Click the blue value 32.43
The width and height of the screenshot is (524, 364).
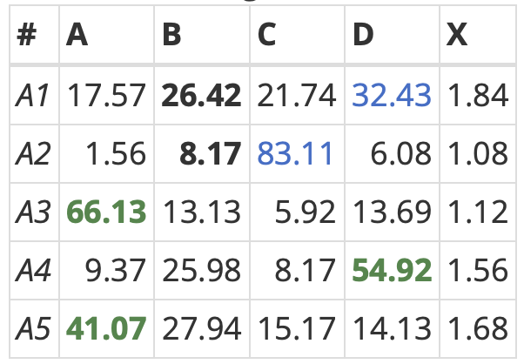391,96
